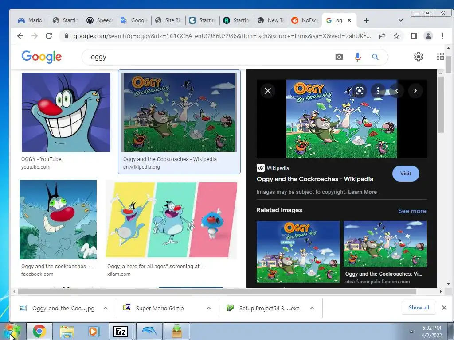Switch to the Speedtest tab

point(100,20)
